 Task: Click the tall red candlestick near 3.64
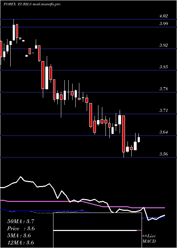(x=124, y=134)
